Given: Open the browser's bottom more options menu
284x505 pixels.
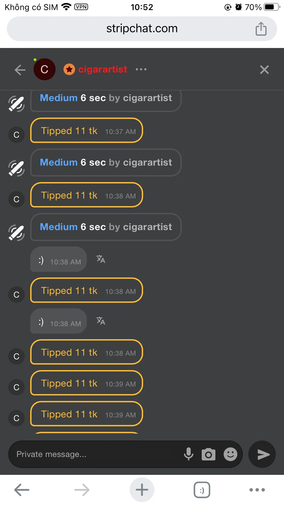Looking at the screenshot, I should coord(257,490).
